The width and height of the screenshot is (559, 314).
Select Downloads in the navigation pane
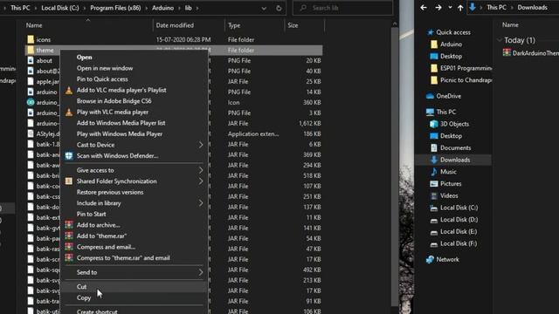pos(455,160)
